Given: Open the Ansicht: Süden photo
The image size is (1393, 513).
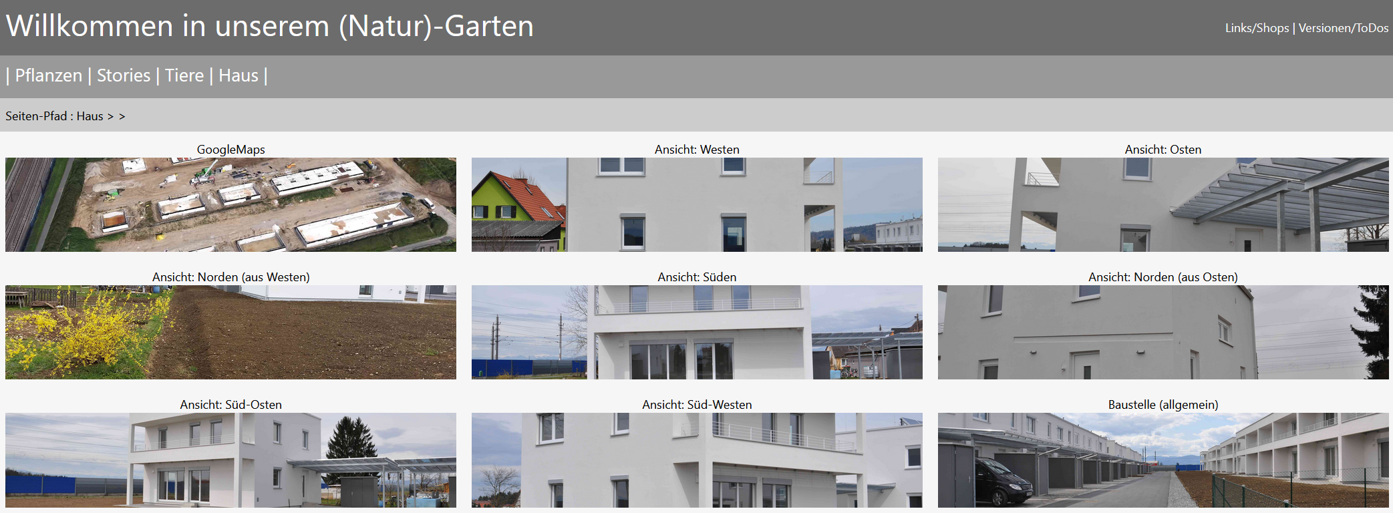Looking at the screenshot, I should (697, 332).
